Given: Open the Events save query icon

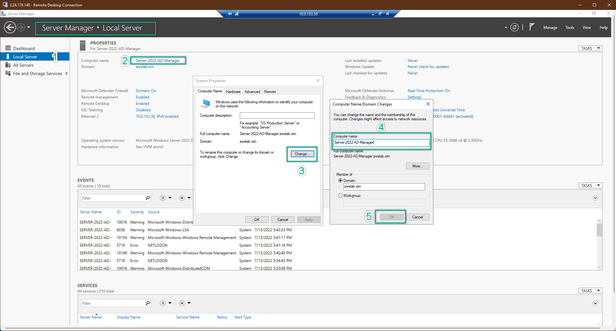Looking at the screenshot, I should tap(182, 198).
